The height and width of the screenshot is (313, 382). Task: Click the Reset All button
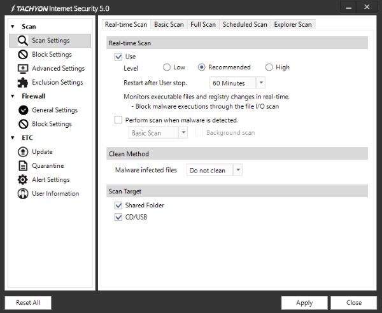28,303
